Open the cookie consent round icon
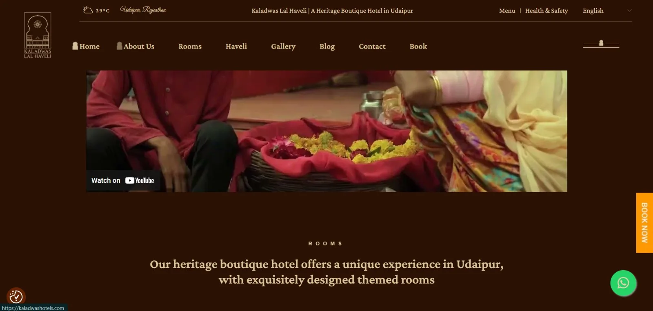This screenshot has width=653, height=311. [16, 296]
